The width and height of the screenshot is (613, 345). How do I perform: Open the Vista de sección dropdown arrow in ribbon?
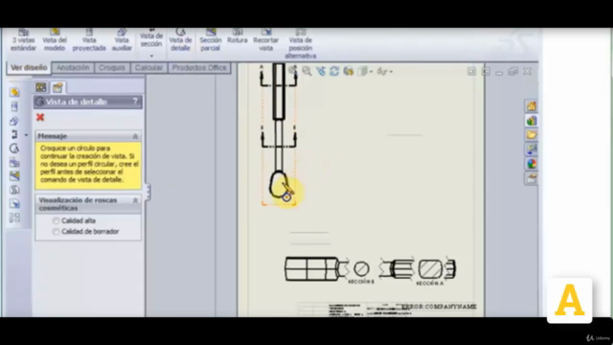coord(151,56)
